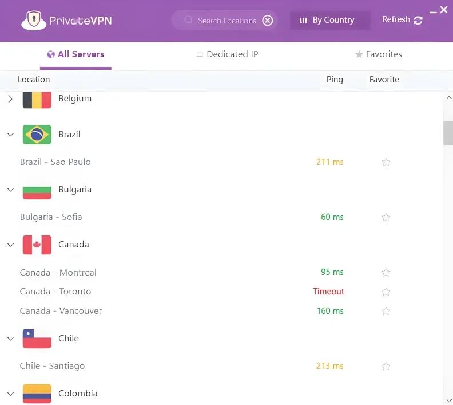The image size is (453, 405).
Task: Collapse the Canada server list
Action: click(10, 245)
